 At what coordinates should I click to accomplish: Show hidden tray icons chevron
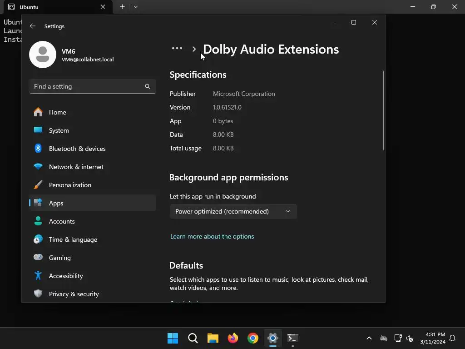(369, 338)
